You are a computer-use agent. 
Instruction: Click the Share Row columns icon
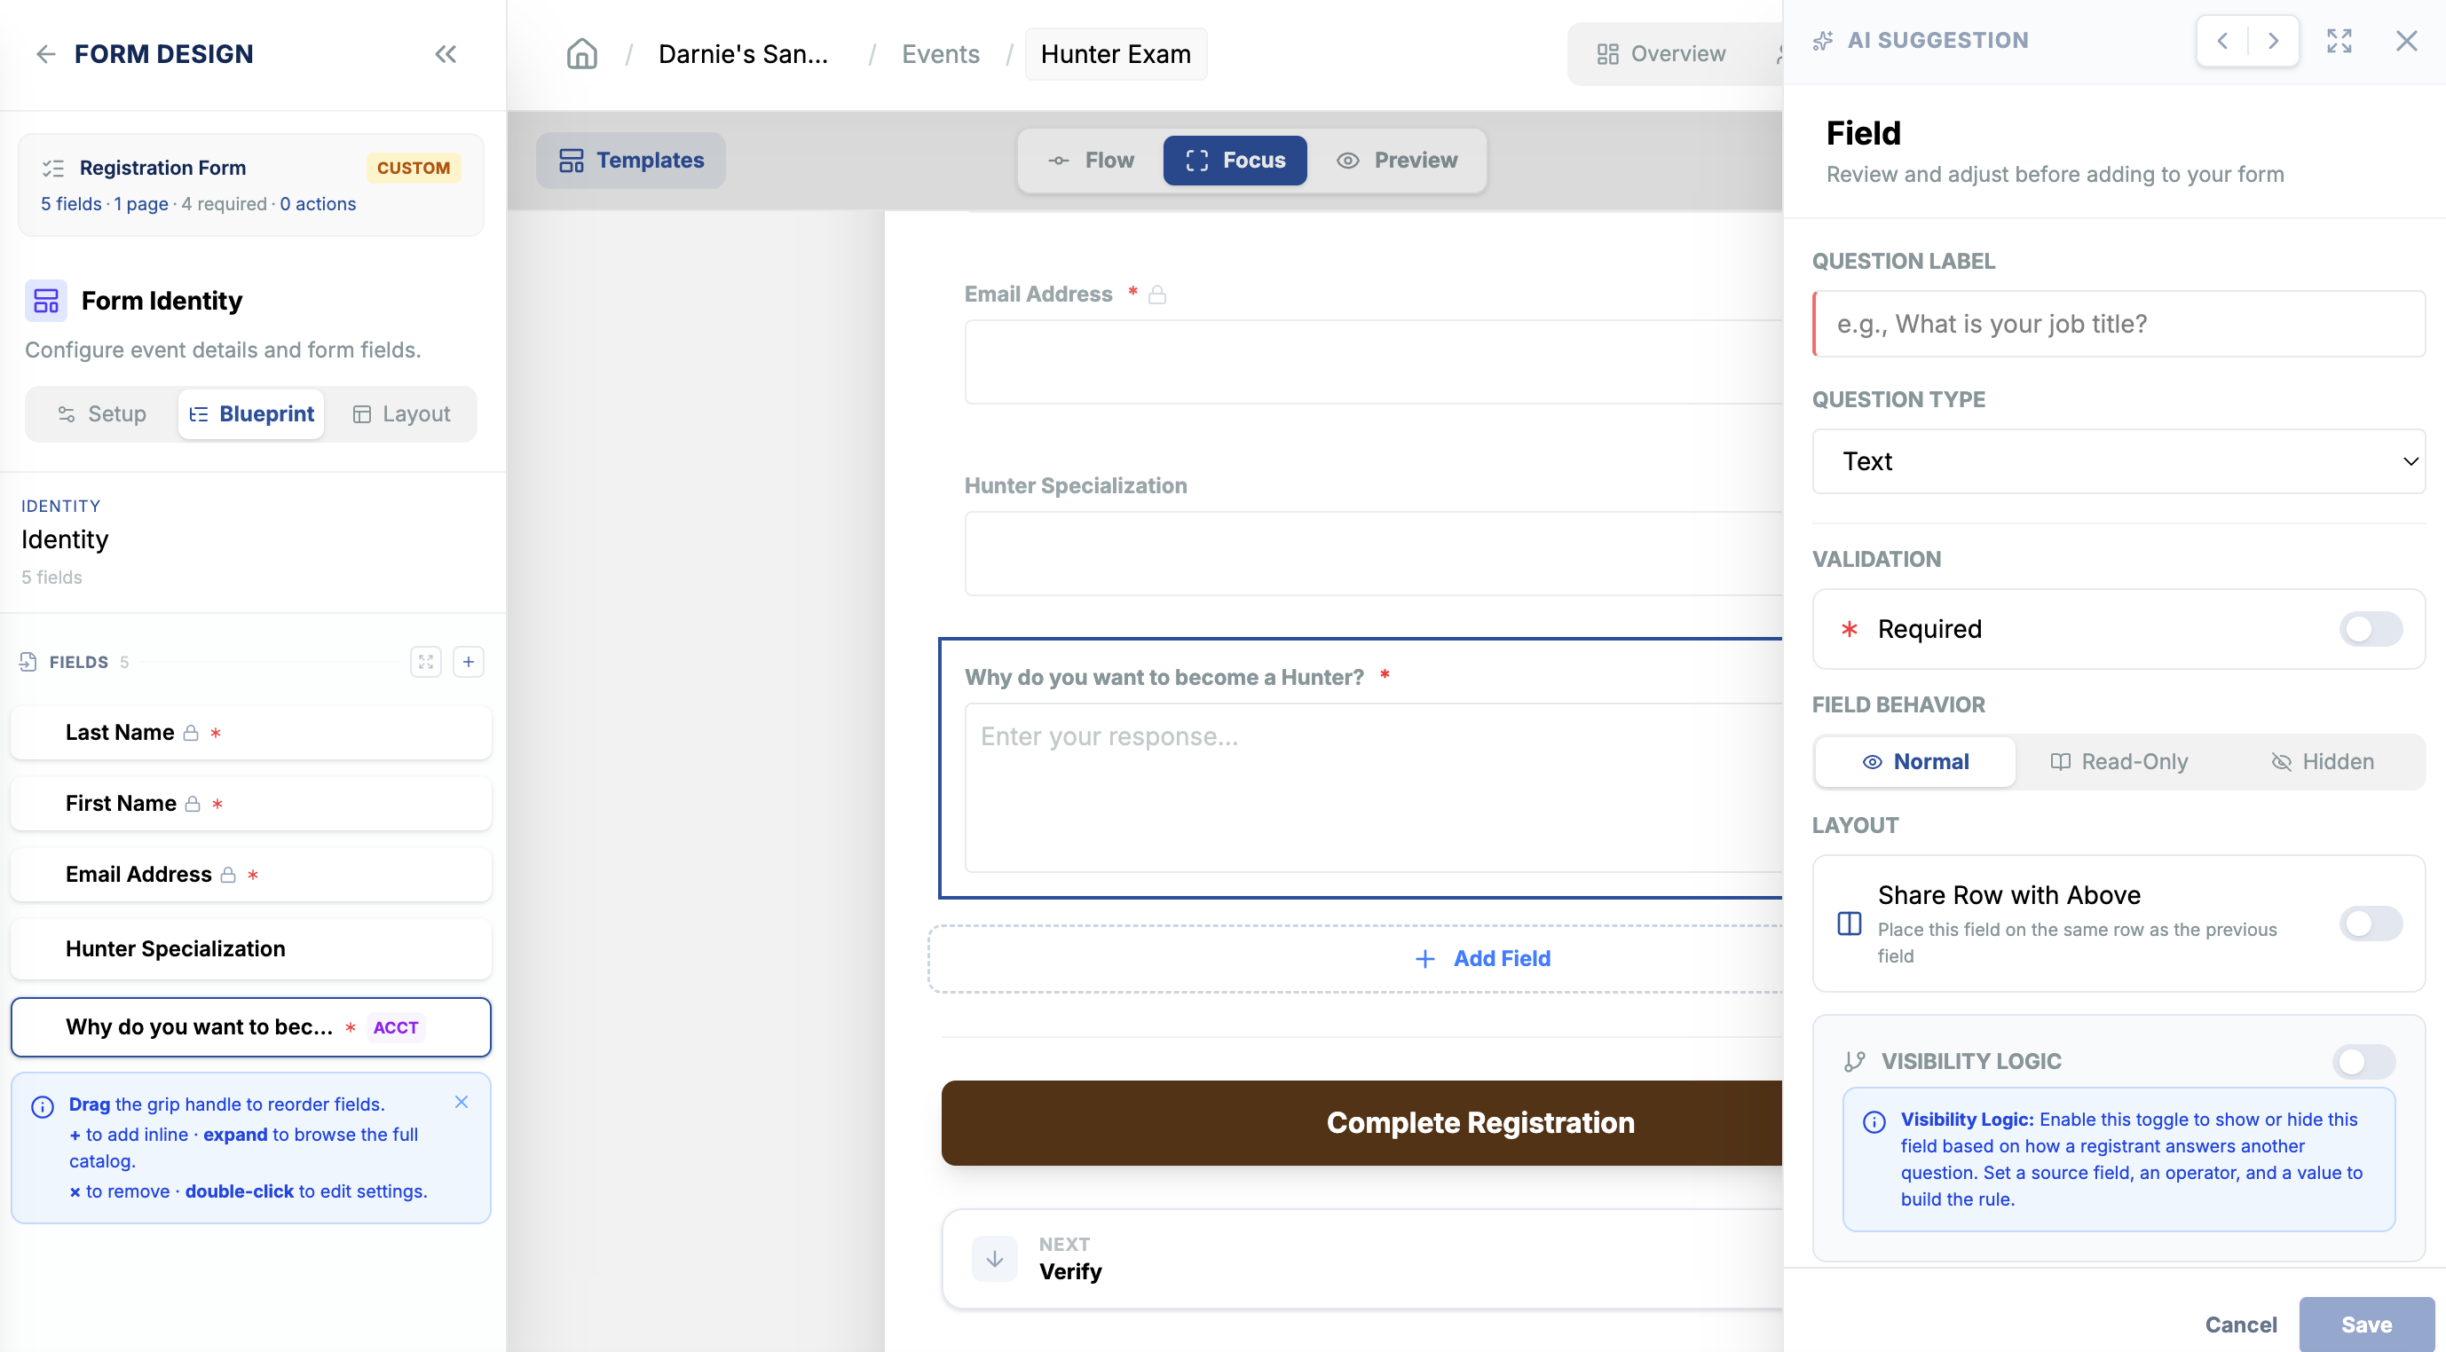click(x=1849, y=924)
